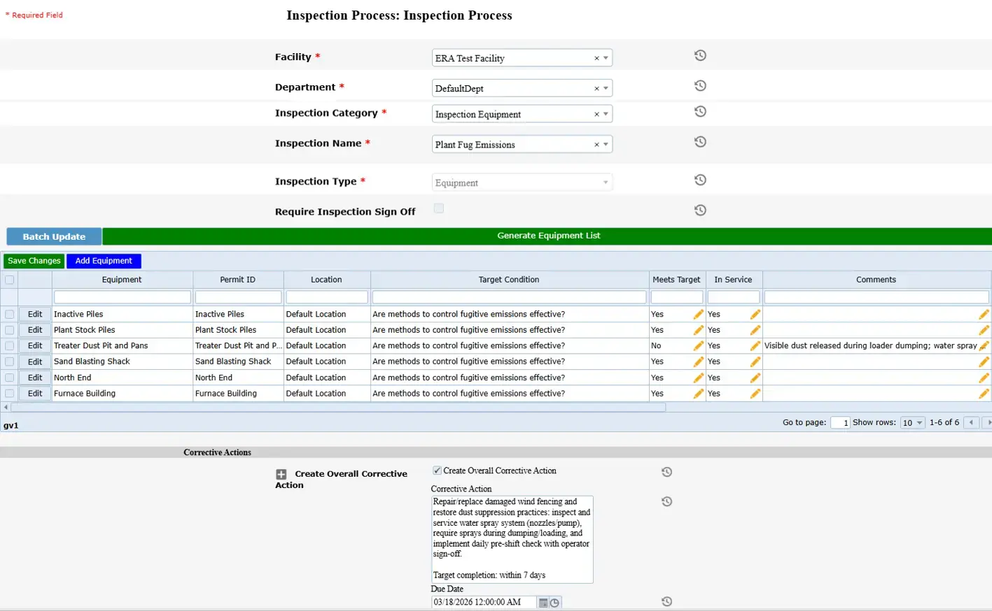Clear the Department selection with the x icon

(x=596, y=89)
